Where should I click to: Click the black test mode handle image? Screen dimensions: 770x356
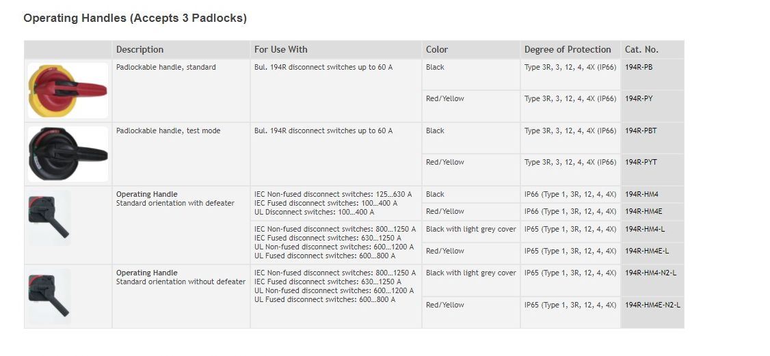click(x=68, y=154)
